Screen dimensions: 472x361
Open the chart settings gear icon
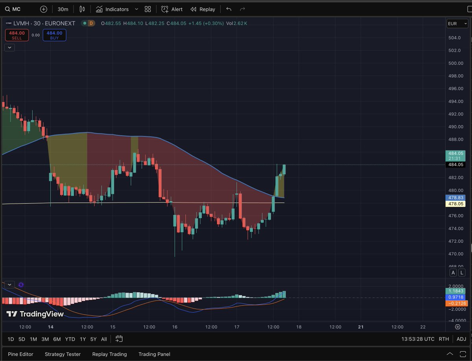[x=457, y=327]
